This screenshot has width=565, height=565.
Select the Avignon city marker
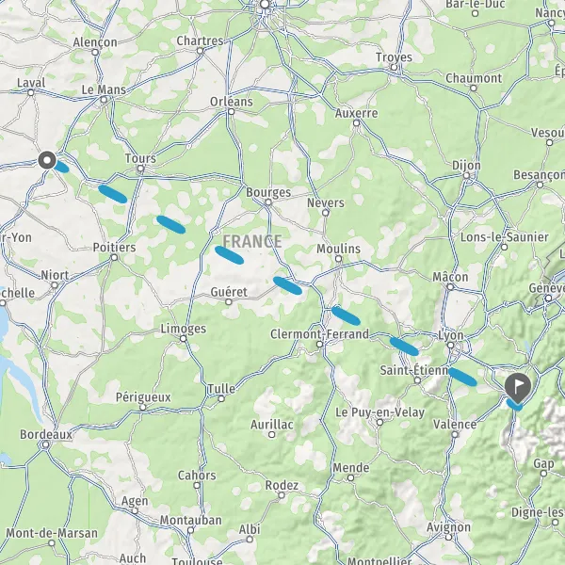(x=448, y=537)
